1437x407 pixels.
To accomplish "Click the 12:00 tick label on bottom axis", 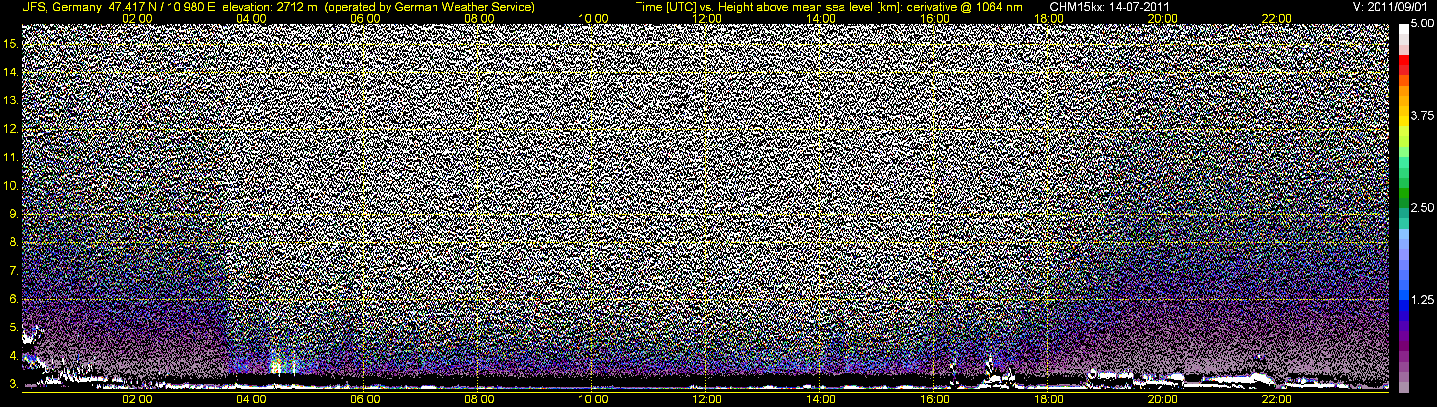I will click(x=707, y=399).
